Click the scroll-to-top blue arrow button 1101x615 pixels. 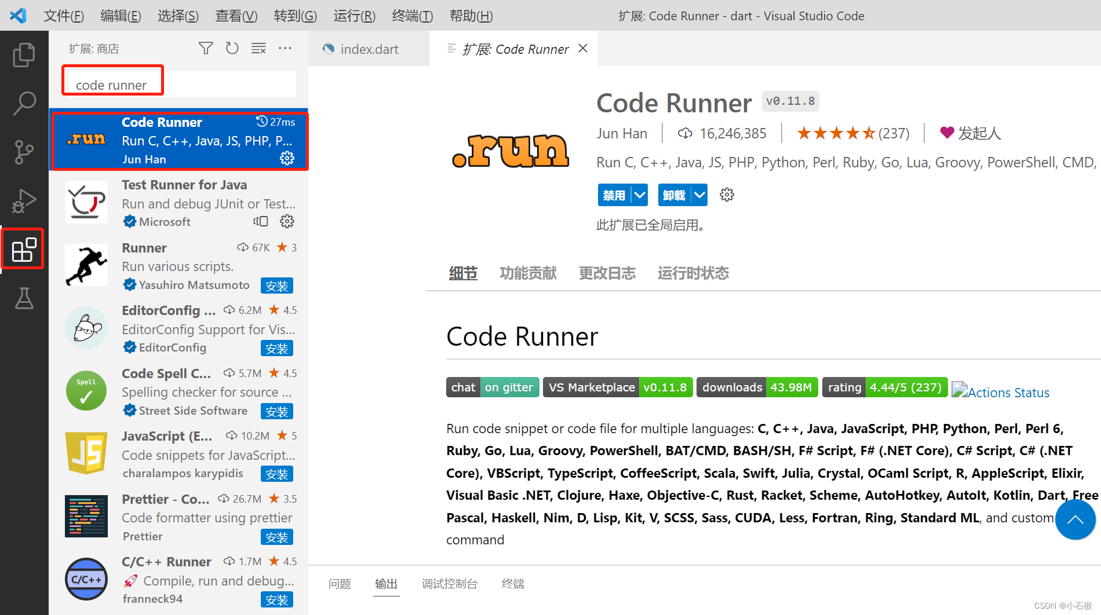click(x=1076, y=519)
